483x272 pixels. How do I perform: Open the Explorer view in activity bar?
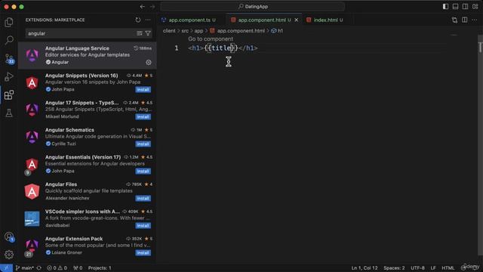pos(9,22)
